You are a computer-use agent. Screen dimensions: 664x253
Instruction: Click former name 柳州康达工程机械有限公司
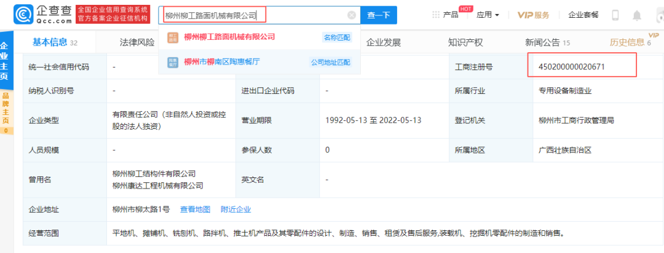[158, 185]
